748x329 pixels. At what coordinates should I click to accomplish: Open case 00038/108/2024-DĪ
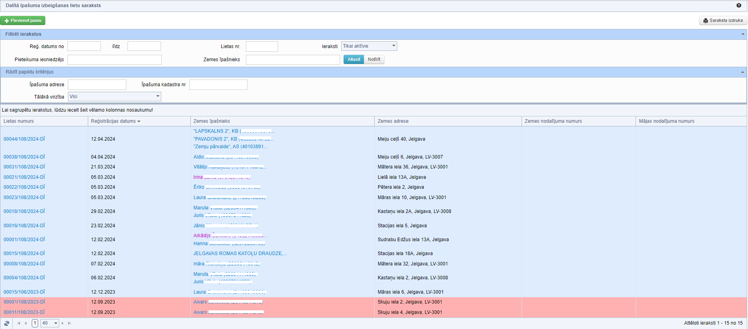[24, 157]
